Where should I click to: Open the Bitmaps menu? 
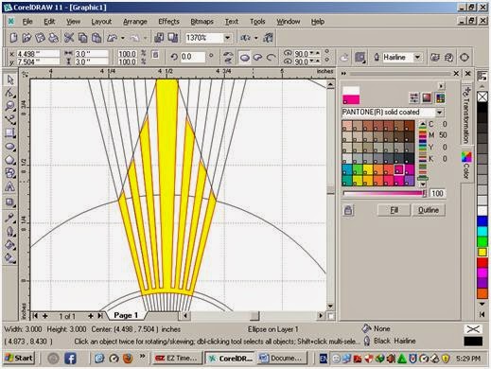point(202,22)
